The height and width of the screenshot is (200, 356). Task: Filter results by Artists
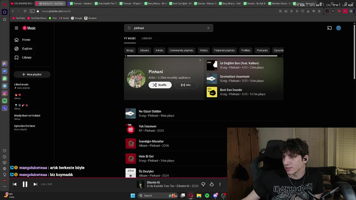tap(159, 50)
